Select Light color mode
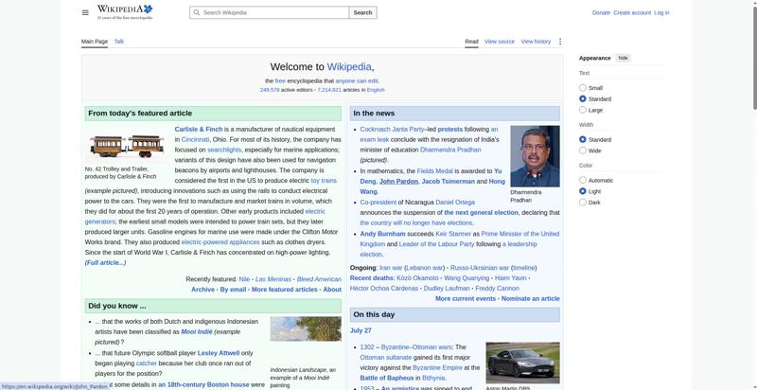Screen dimensions: 757x390 [583, 191]
